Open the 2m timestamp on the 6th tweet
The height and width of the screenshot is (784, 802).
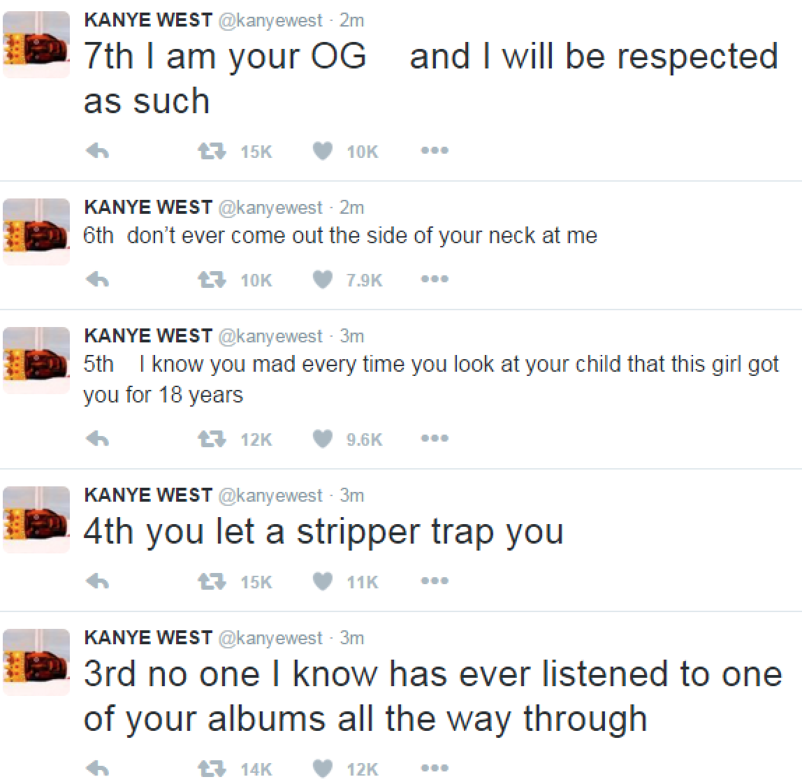pyautogui.click(x=352, y=208)
